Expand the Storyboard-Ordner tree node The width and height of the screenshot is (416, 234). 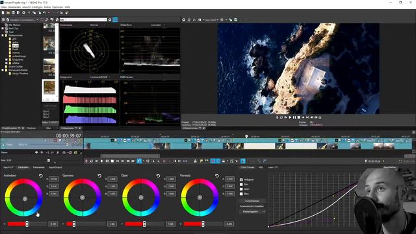(3, 70)
